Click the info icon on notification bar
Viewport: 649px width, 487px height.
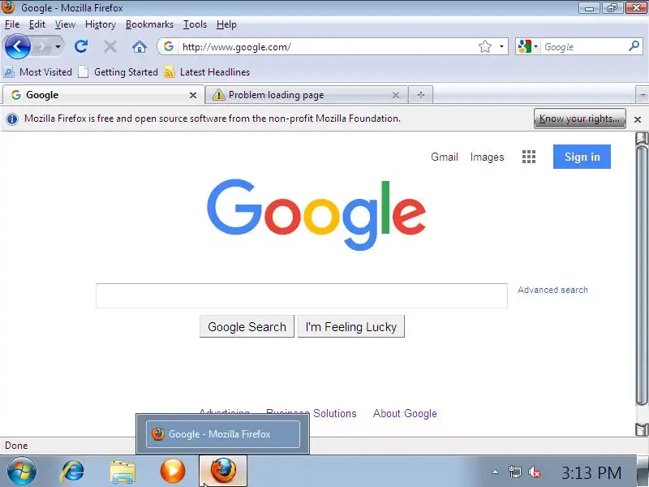click(12, 119)
